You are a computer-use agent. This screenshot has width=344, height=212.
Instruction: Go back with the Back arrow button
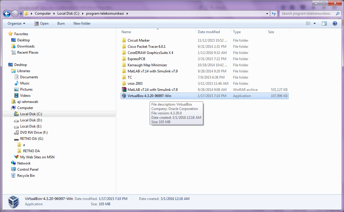click(7, 13)
